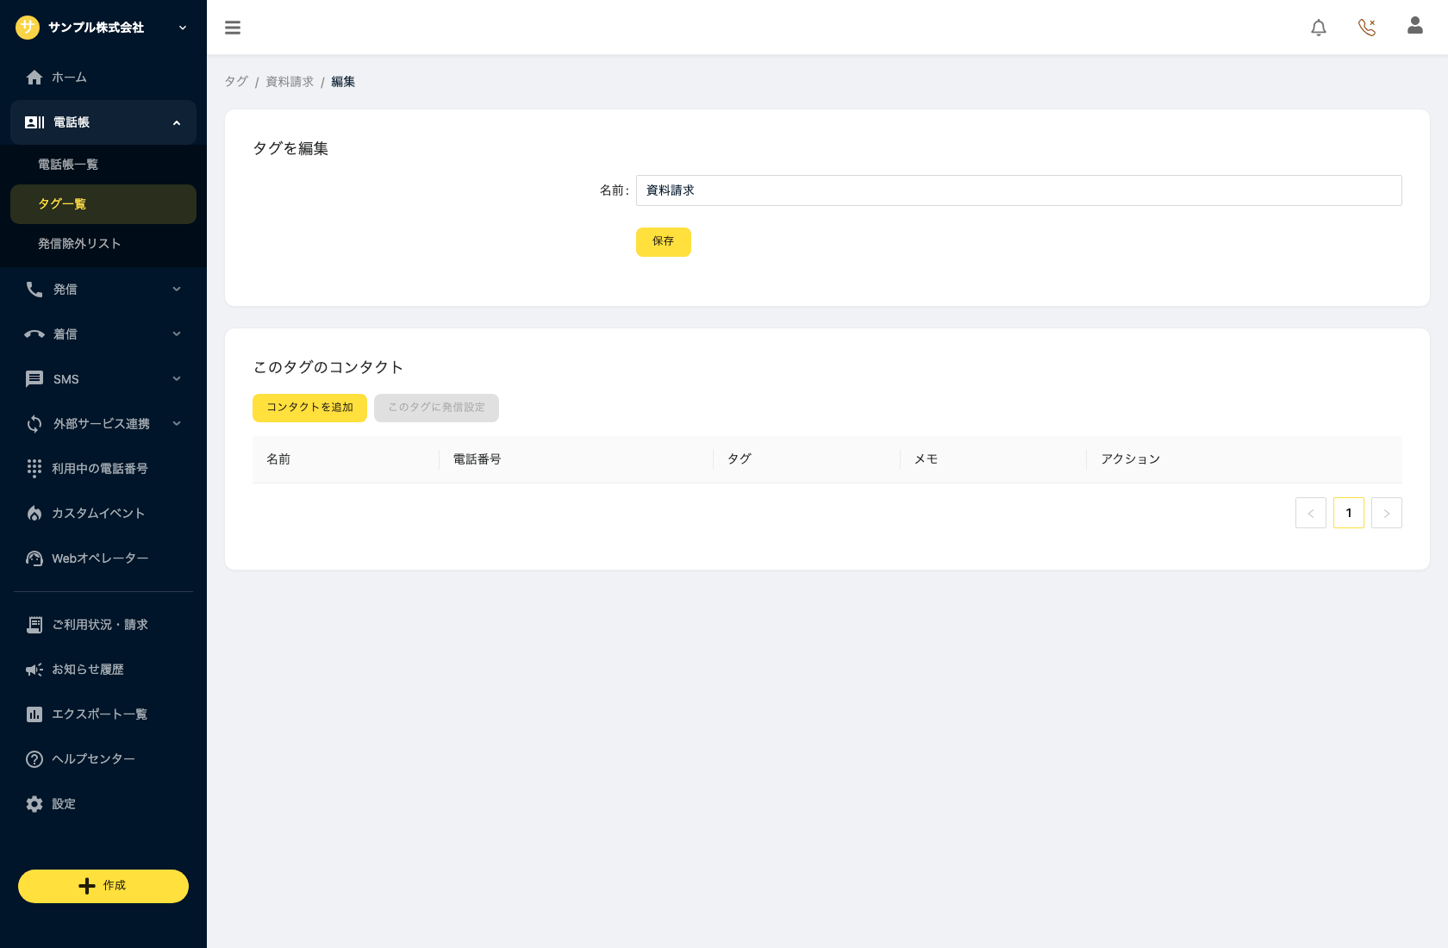Select タグ一覧 submenu item
The image size is (1448, 948).
103,204
